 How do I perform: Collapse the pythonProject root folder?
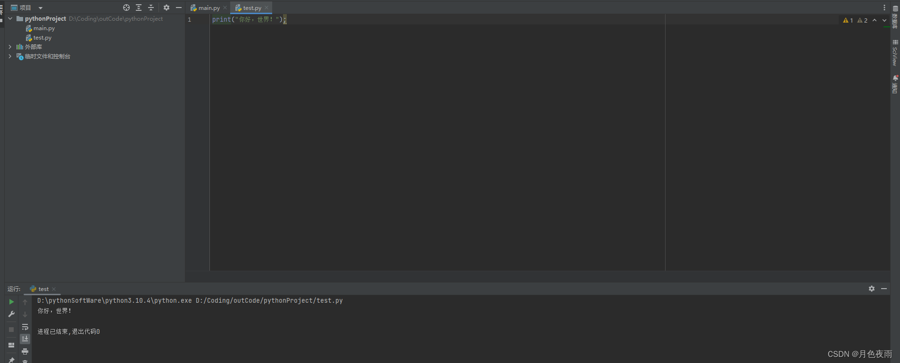(x=10, y=19)
